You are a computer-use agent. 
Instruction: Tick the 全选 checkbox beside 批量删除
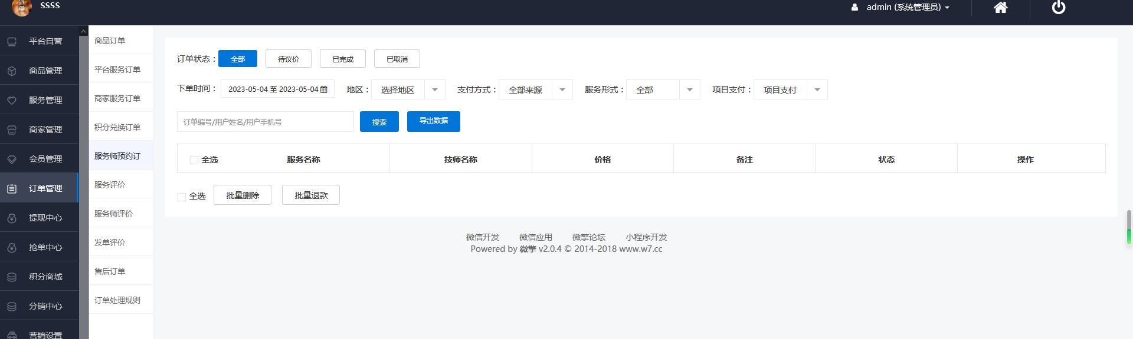tap(182, 197)
